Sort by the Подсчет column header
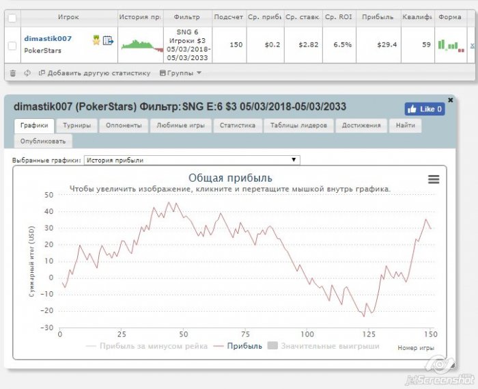The width and height of the screenshot is (478, 389). 229,17
